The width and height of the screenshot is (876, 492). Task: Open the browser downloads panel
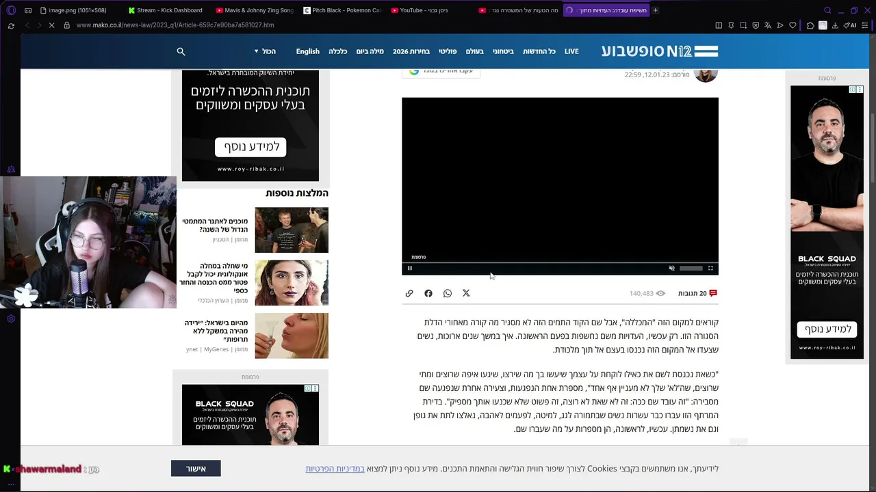(x=836, y=25)
